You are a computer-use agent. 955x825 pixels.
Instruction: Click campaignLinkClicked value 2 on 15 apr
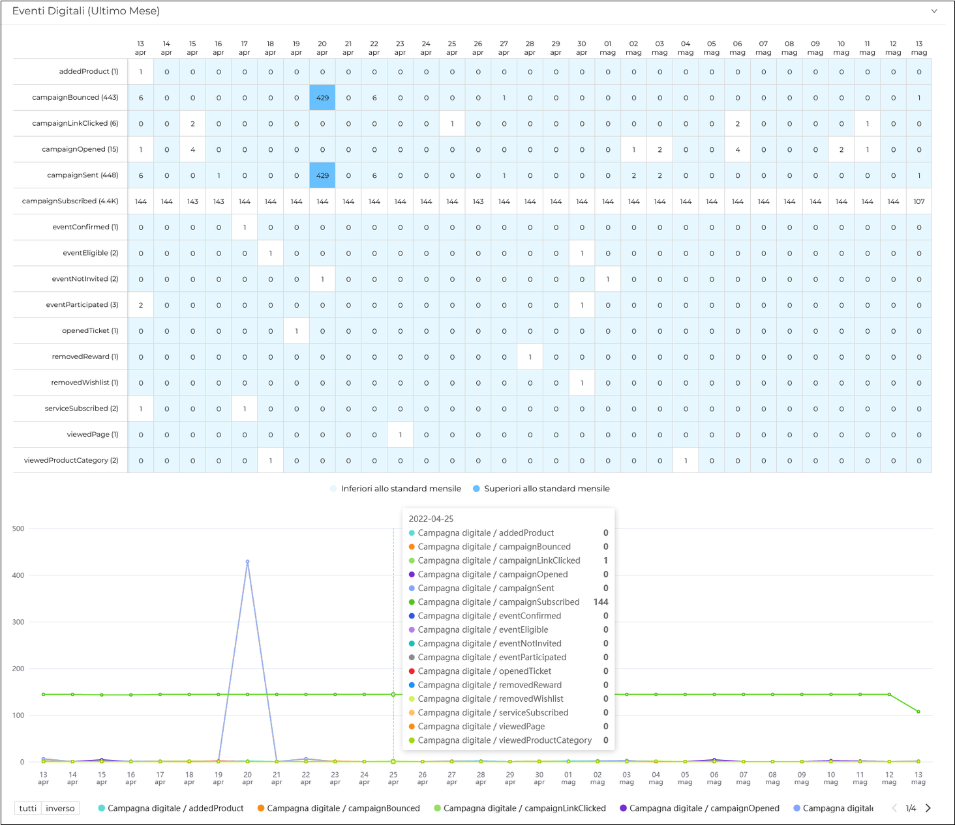pos(192,123)
